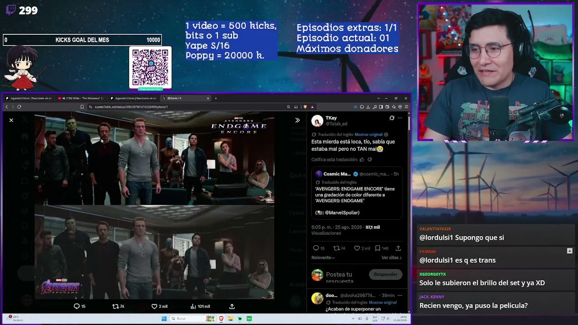The width and height of the screenshot is (578, 325).
Task: Like the post in the side panel
Action: (357, 248)
